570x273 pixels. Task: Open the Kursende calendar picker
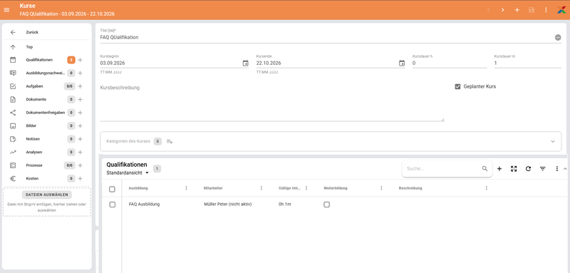(402, 63)
